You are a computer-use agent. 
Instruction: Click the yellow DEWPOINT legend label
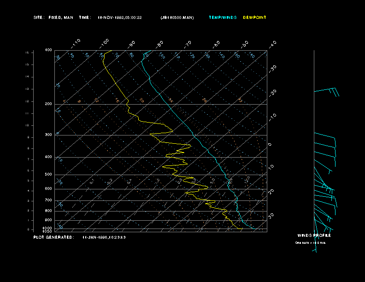[254, 18]
